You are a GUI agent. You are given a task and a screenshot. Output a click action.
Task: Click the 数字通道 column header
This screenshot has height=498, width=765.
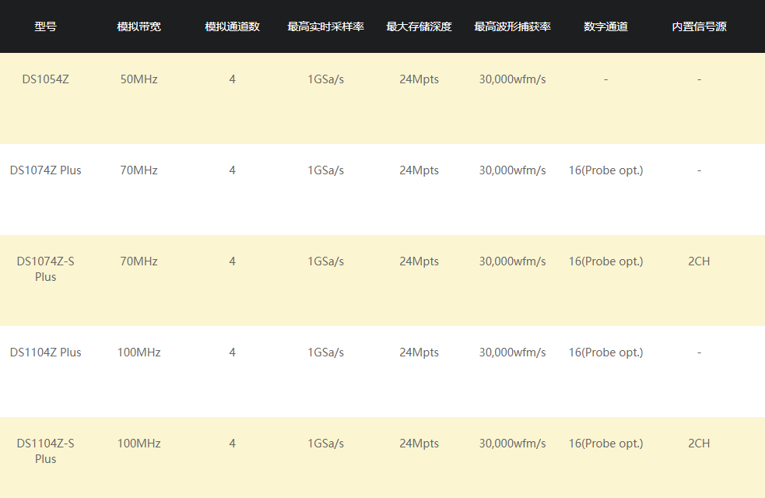[x=606, y=26]
